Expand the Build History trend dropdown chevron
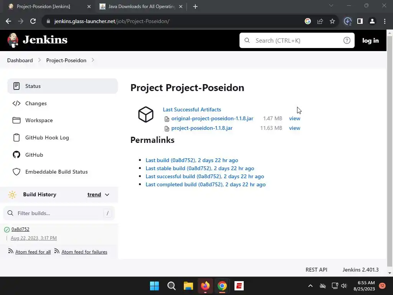The height and width of the screenshot is (295, 393). coord(107,195)
